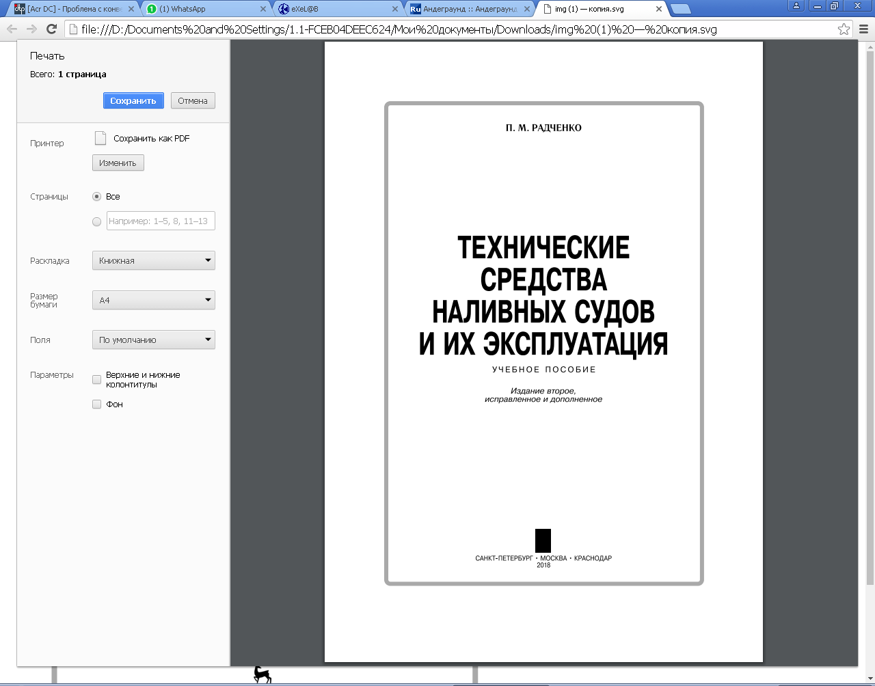Switch to the eXeL@B tab

pyautogui.click(x=338, y=9)
